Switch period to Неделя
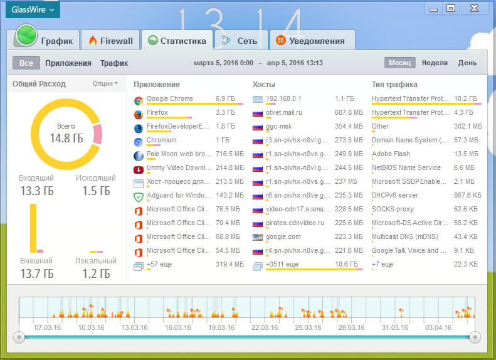The image size is (496, 360). point(435,63)
